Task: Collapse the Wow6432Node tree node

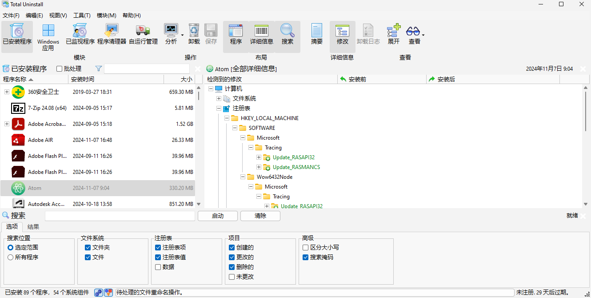Action: coord(243,177)
